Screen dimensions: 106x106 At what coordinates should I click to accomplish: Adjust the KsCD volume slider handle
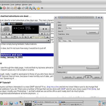point(23,35)
